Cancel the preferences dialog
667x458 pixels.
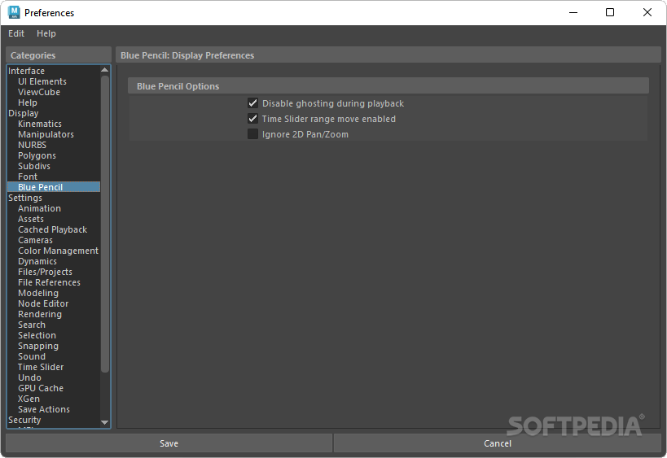click(x=498, y=443)
